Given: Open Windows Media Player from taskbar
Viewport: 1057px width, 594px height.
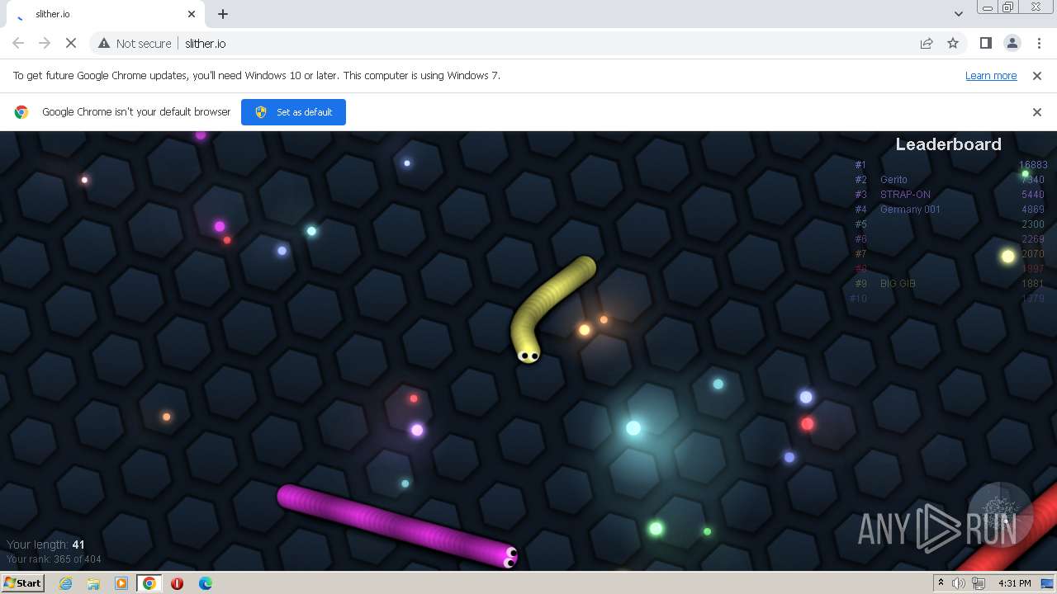Looking at the screenshot, I should (121, 583).
